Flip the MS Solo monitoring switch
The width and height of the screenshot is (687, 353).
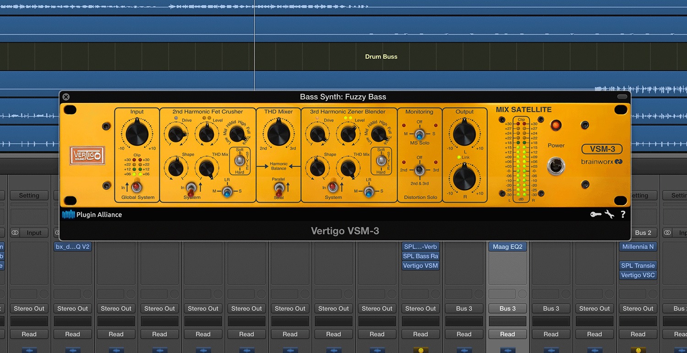pos(420,135)
